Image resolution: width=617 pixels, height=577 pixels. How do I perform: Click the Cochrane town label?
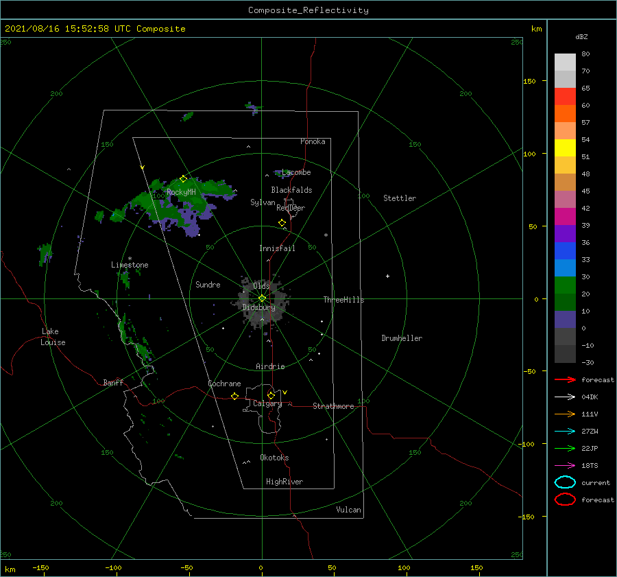[x=224, y=384]
